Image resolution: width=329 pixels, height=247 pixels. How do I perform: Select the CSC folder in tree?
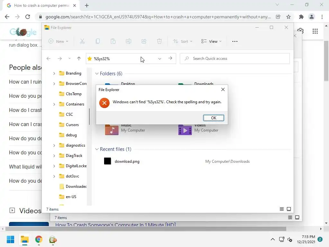click(x=66, y=114)
